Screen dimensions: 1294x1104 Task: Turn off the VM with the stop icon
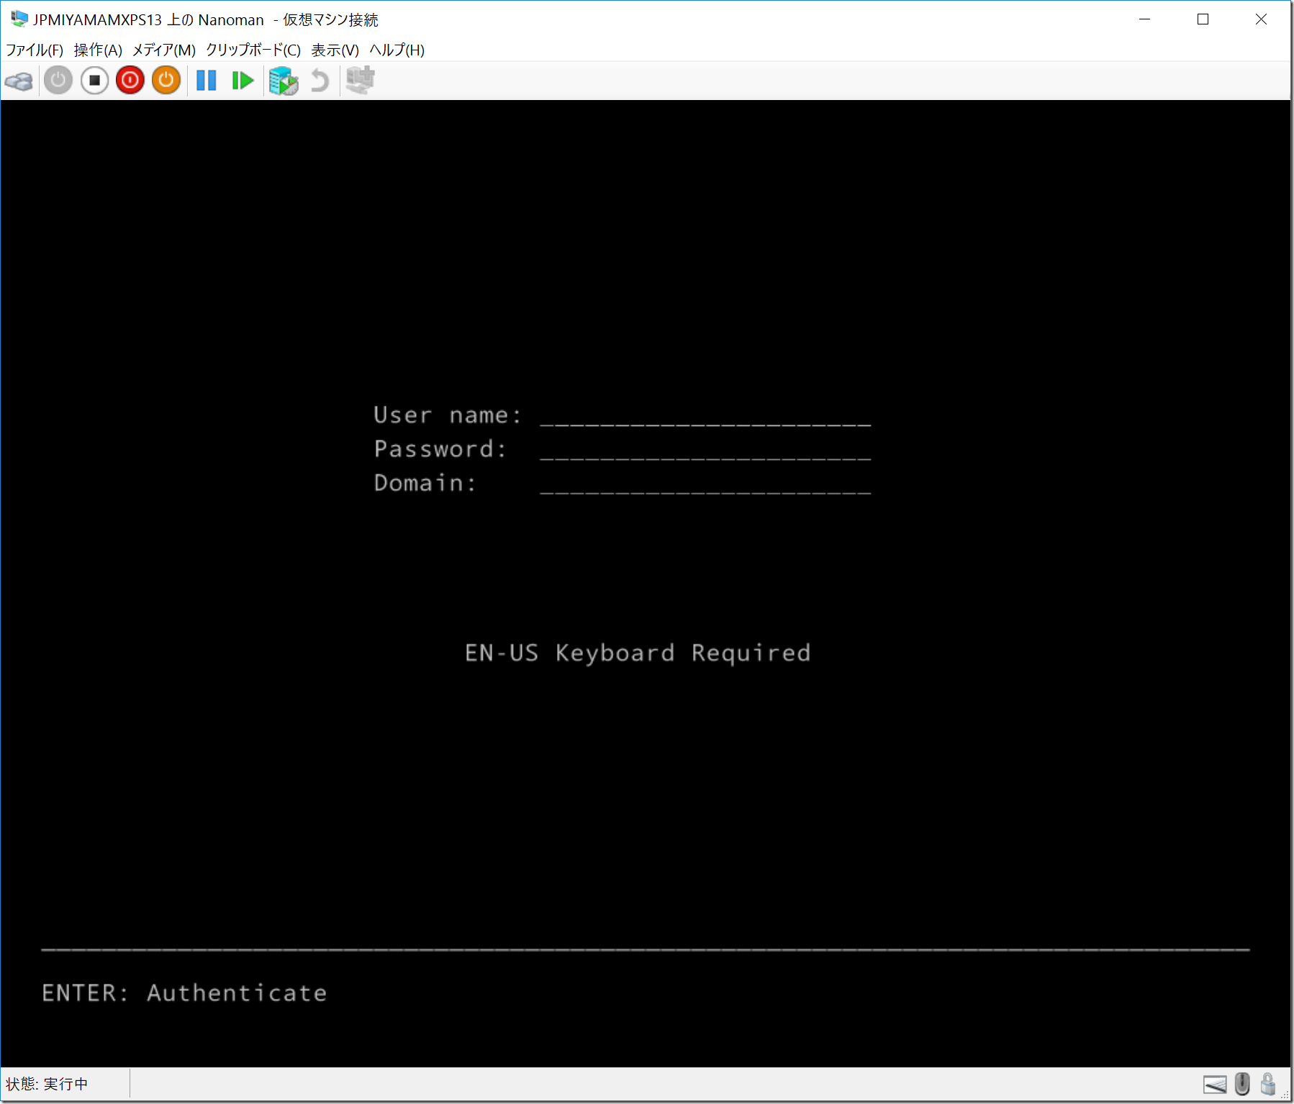[x=94, y=80]
